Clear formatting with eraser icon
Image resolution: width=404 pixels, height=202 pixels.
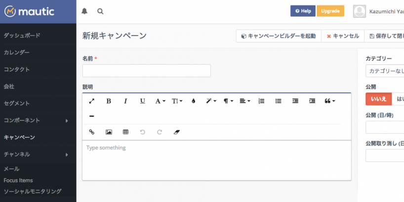pos(177,132)
